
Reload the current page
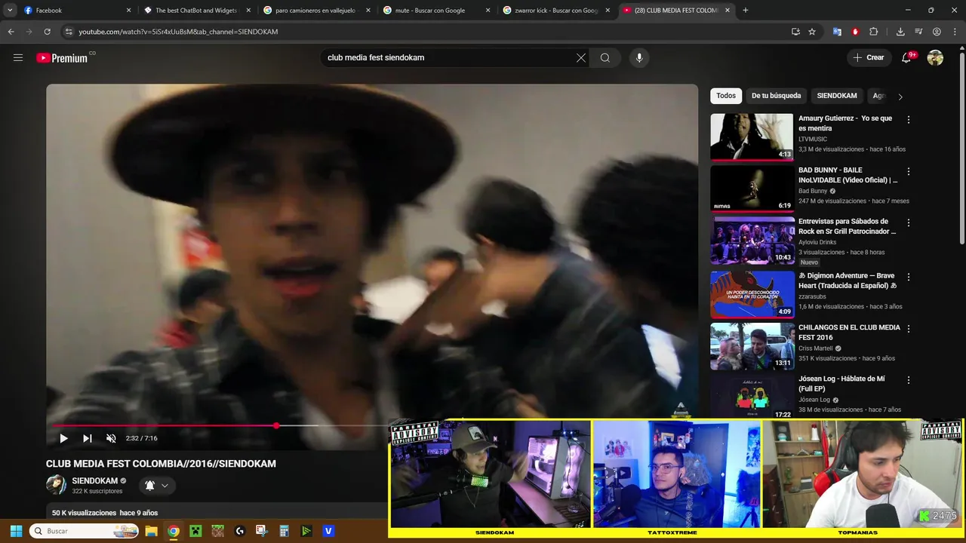(47, 32)
